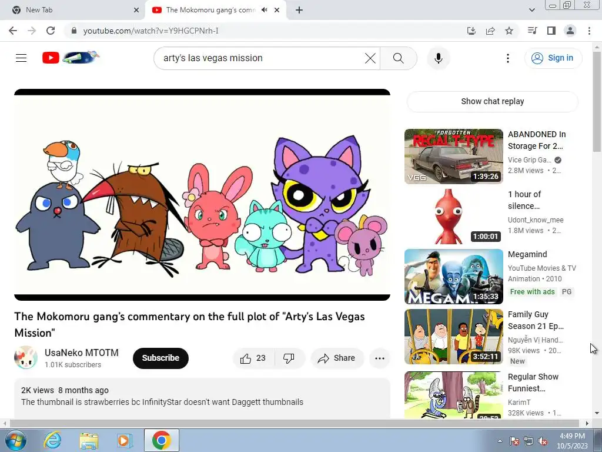This screenshot has width=602, height=452.
Task: Toggle Chrome side panel icon
Action: click(551, 31)
